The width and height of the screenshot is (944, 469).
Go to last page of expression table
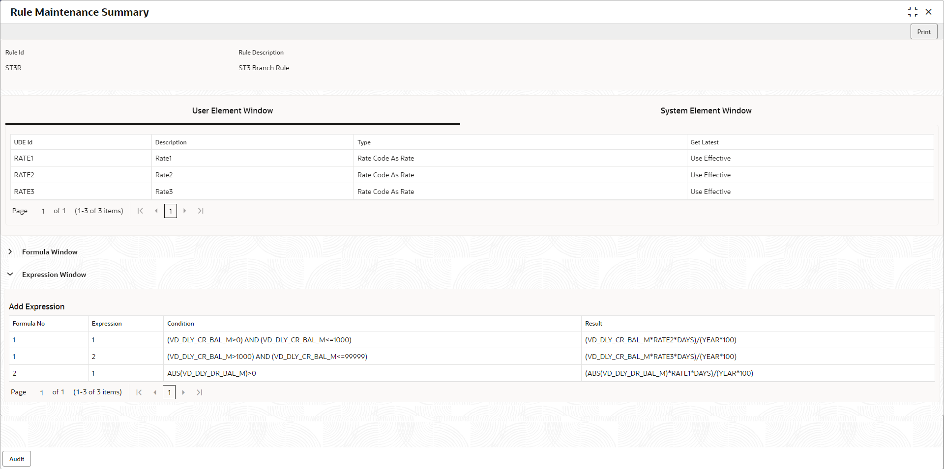pyautogui.click(x=199, y=392)
